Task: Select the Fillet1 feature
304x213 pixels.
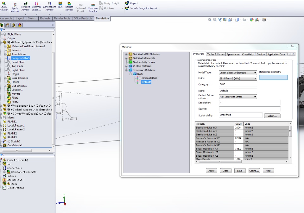Action: [x=15, y=98]
